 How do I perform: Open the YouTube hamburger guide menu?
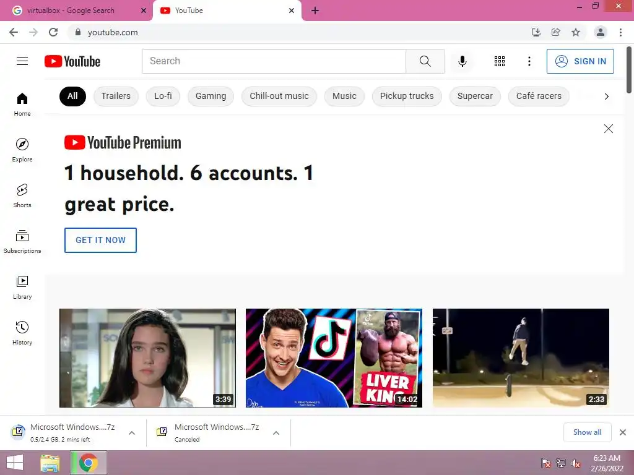click(x=22, y=61)
